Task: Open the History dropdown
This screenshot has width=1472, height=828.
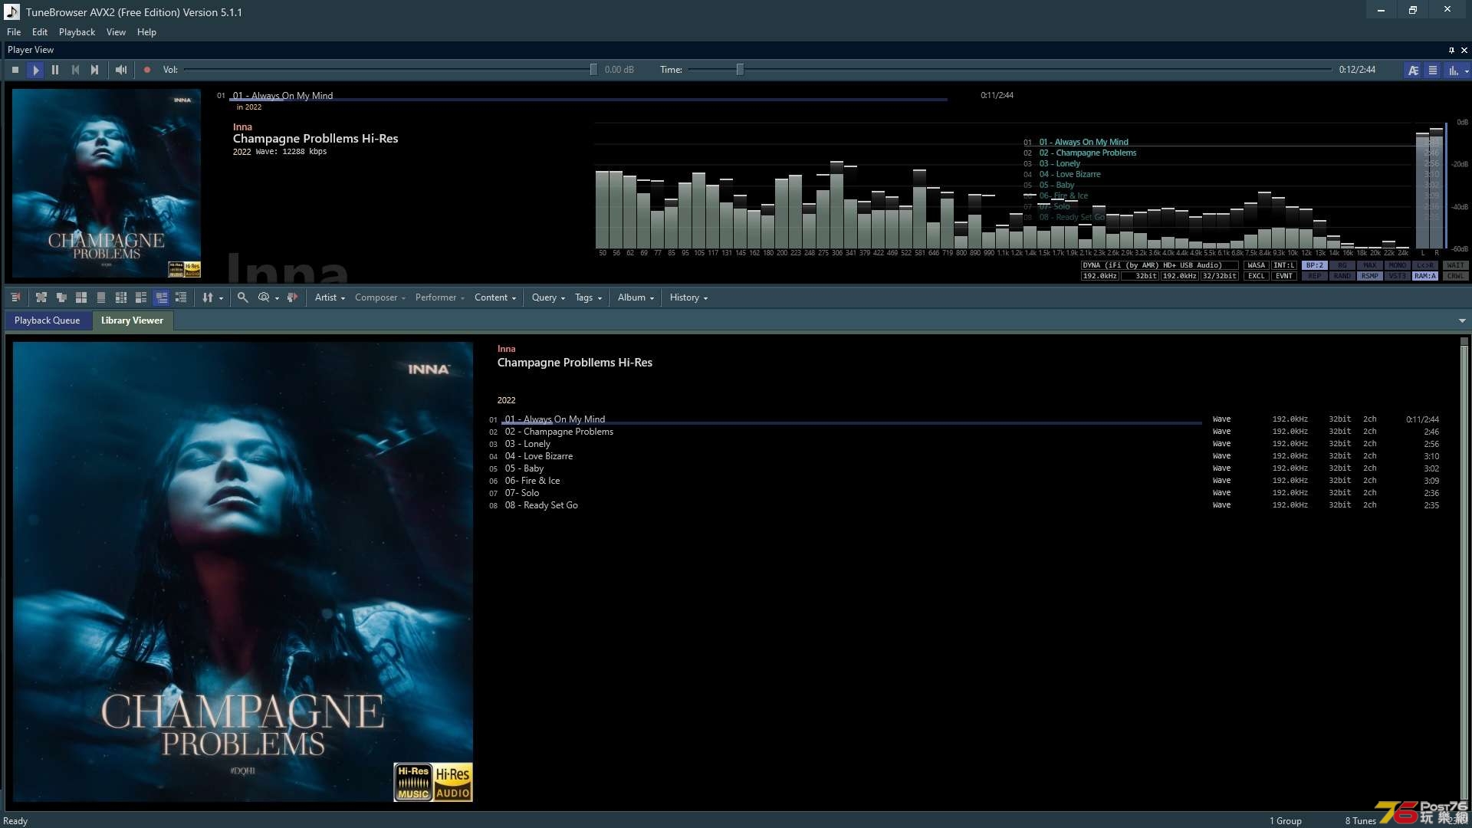Action: (x=688, y=297)
